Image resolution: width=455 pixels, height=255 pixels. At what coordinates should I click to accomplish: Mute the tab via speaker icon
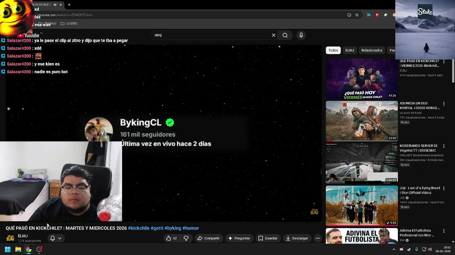[x=55, y=5]
